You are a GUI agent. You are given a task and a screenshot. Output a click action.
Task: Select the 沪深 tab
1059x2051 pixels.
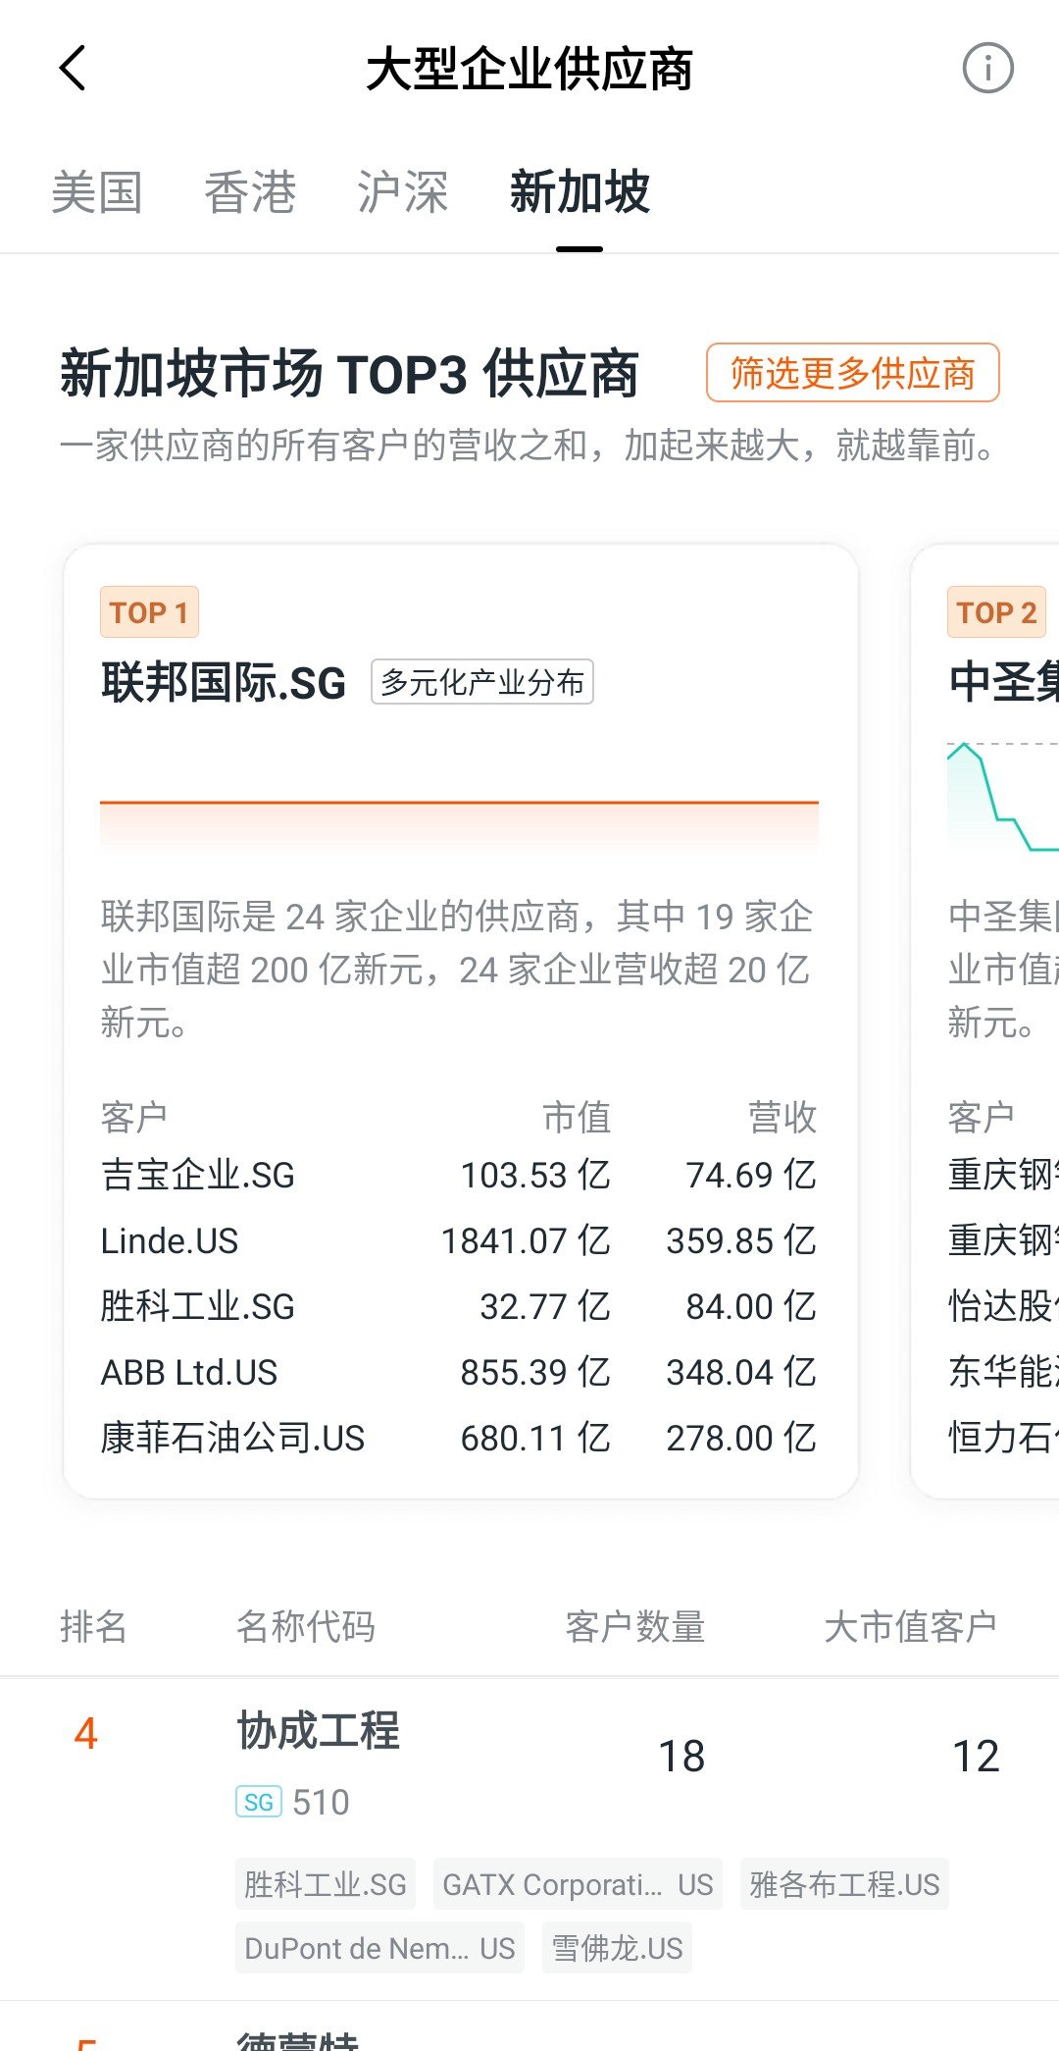click(402, 191)
